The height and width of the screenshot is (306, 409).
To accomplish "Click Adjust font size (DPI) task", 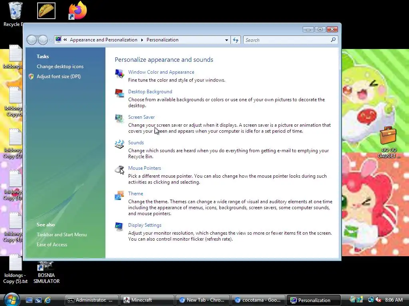I will point(59,76).
